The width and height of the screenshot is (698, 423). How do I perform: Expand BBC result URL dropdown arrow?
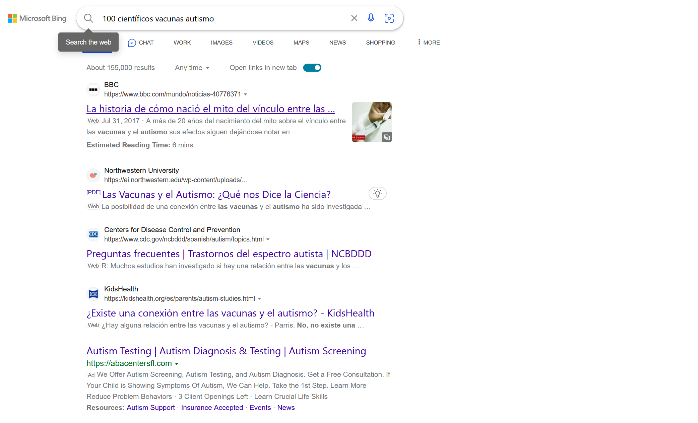click(x=246, y=94)
